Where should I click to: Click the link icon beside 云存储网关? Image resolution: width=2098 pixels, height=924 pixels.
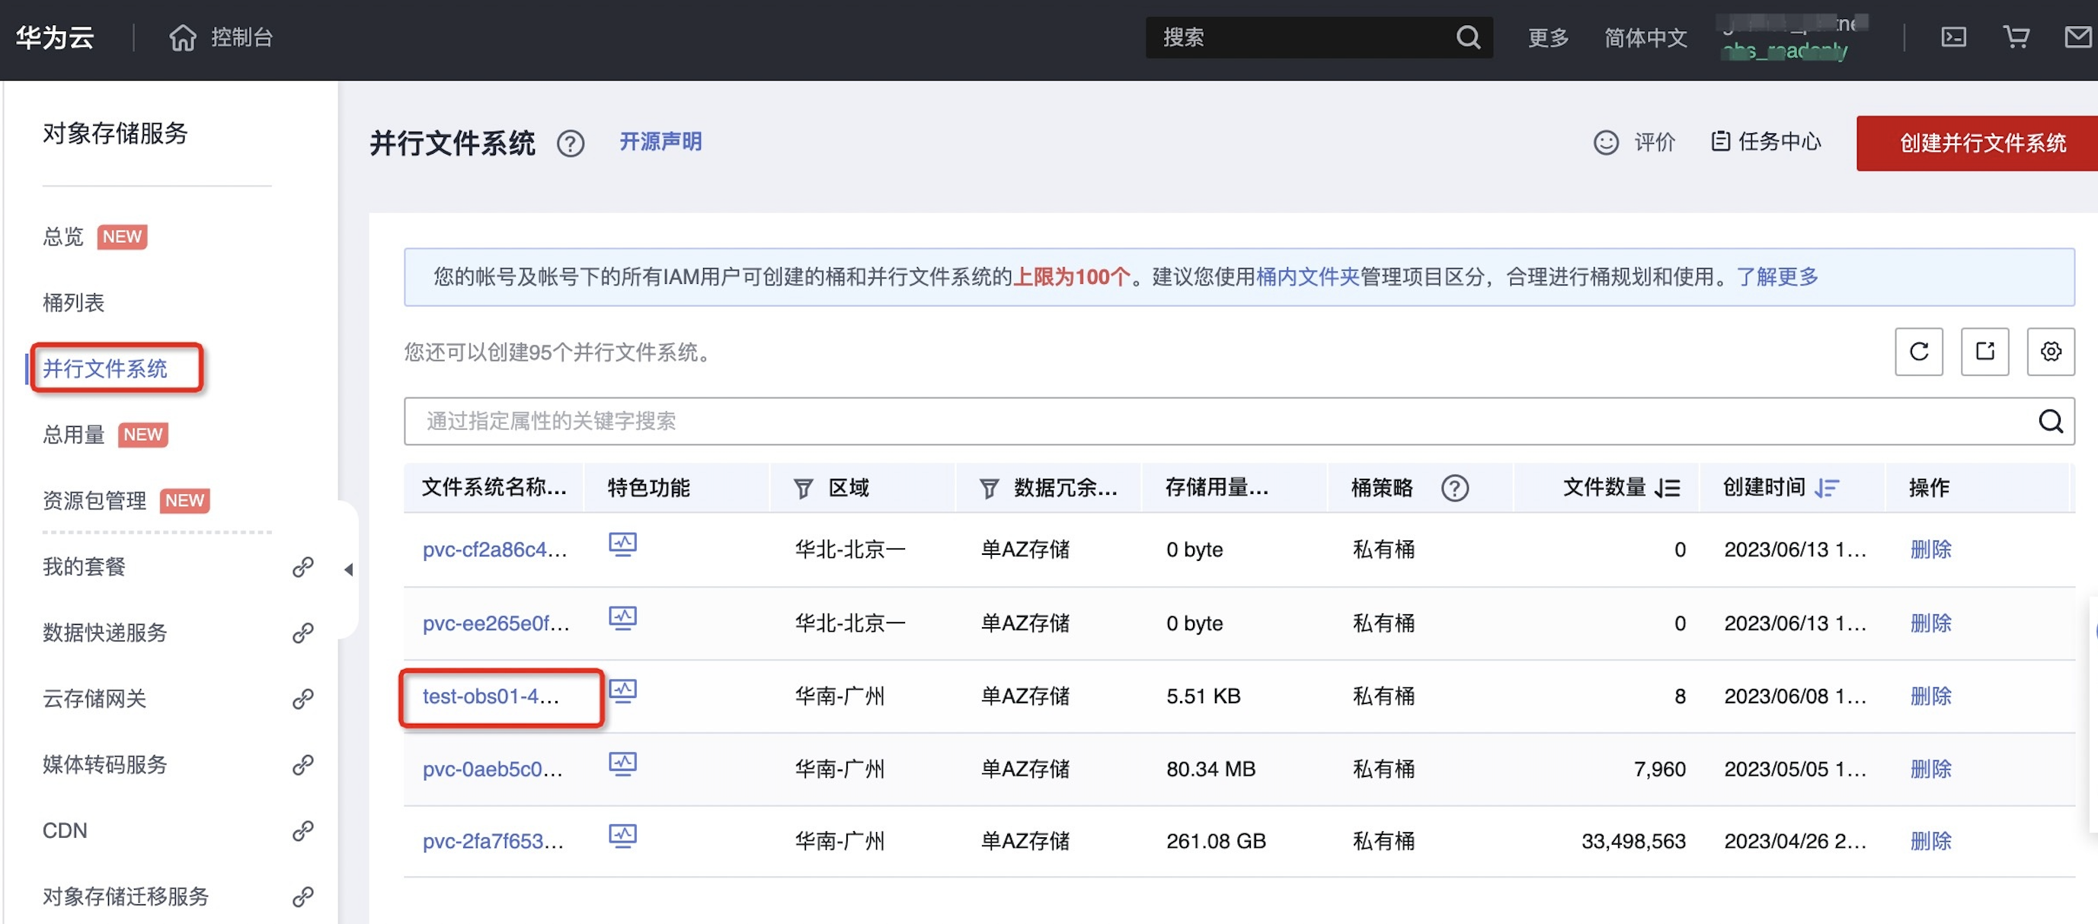(x=303, y=699)
